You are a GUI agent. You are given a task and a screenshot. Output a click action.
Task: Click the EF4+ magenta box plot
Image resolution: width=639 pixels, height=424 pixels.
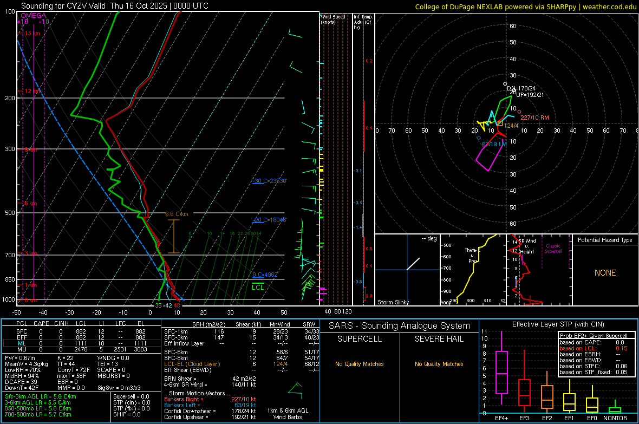tap(501, 373)
